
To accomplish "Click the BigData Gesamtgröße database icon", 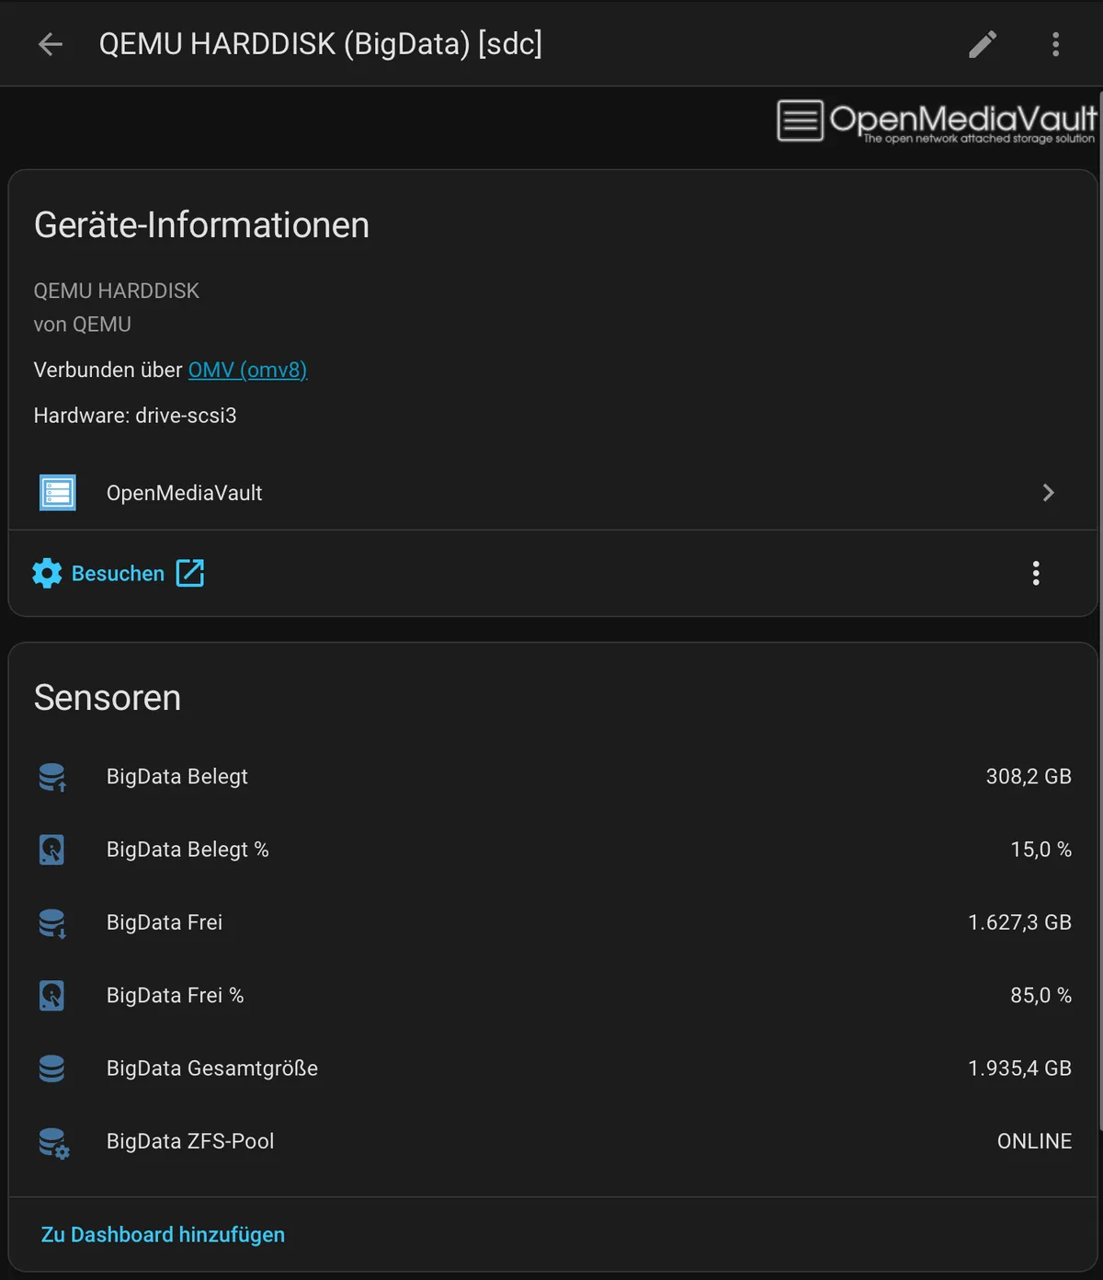I will pyautogui.click(x=52, y=1069).
